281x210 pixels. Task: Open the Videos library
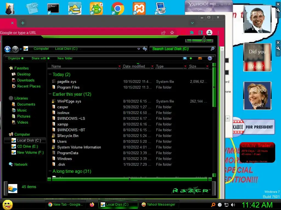point(23,122)
